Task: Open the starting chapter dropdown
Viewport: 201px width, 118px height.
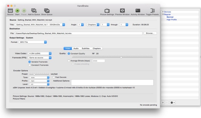Action: click(105, 25)
